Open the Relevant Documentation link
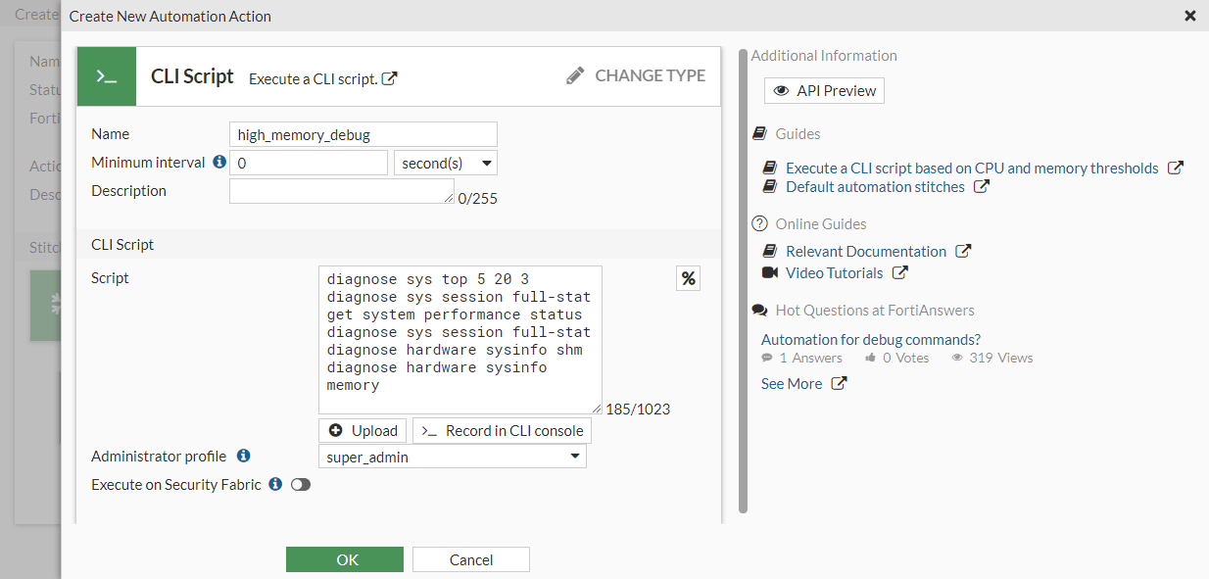The width and height of the screenshot is (1209, 579). point(865,251)
